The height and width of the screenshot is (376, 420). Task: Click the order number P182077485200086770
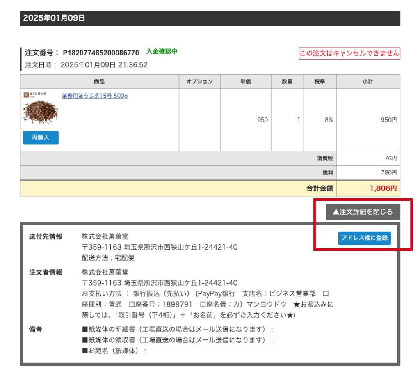click(x=101, y=53)
